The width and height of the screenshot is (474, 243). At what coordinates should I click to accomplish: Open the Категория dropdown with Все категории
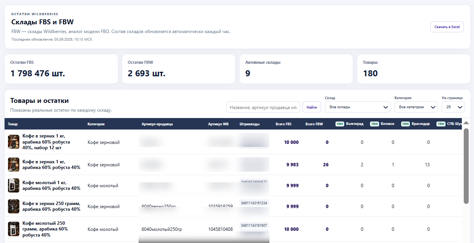pyautogui.click(x=416, y=107)
